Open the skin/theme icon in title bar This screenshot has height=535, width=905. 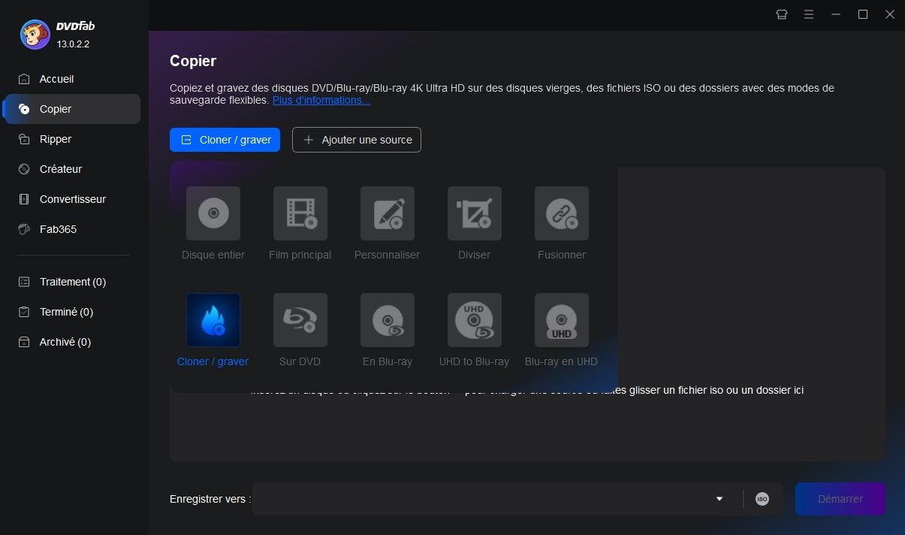pos(782,14)
